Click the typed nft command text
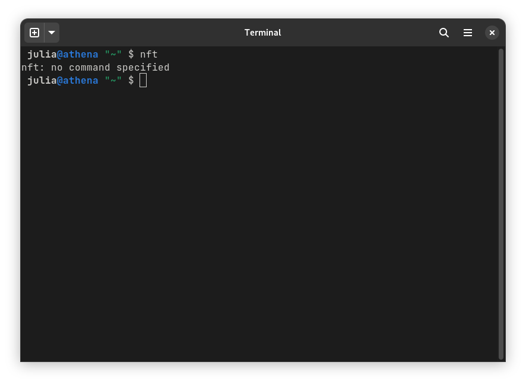This screenshot has height=384, width=526. pyautogui.click(x=148, y=55)
